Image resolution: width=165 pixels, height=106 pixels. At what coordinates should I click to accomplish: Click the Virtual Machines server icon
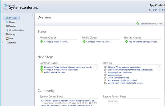click(x=7, y=30)
